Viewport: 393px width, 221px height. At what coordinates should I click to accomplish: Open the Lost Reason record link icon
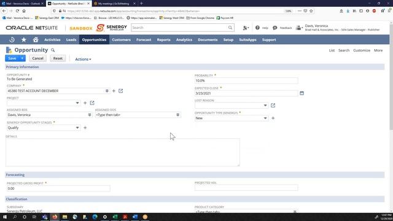pos(273,105)
